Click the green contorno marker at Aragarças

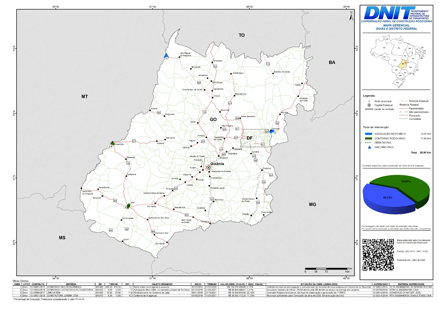click(x=112, y=143)
